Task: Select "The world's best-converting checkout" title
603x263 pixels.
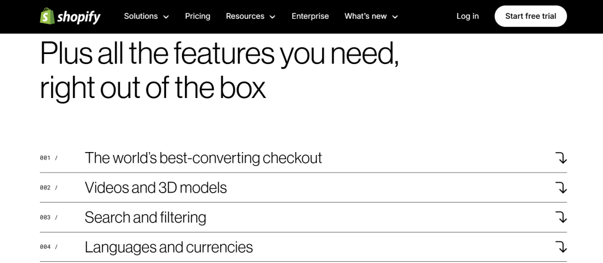Action: [203, 158]
